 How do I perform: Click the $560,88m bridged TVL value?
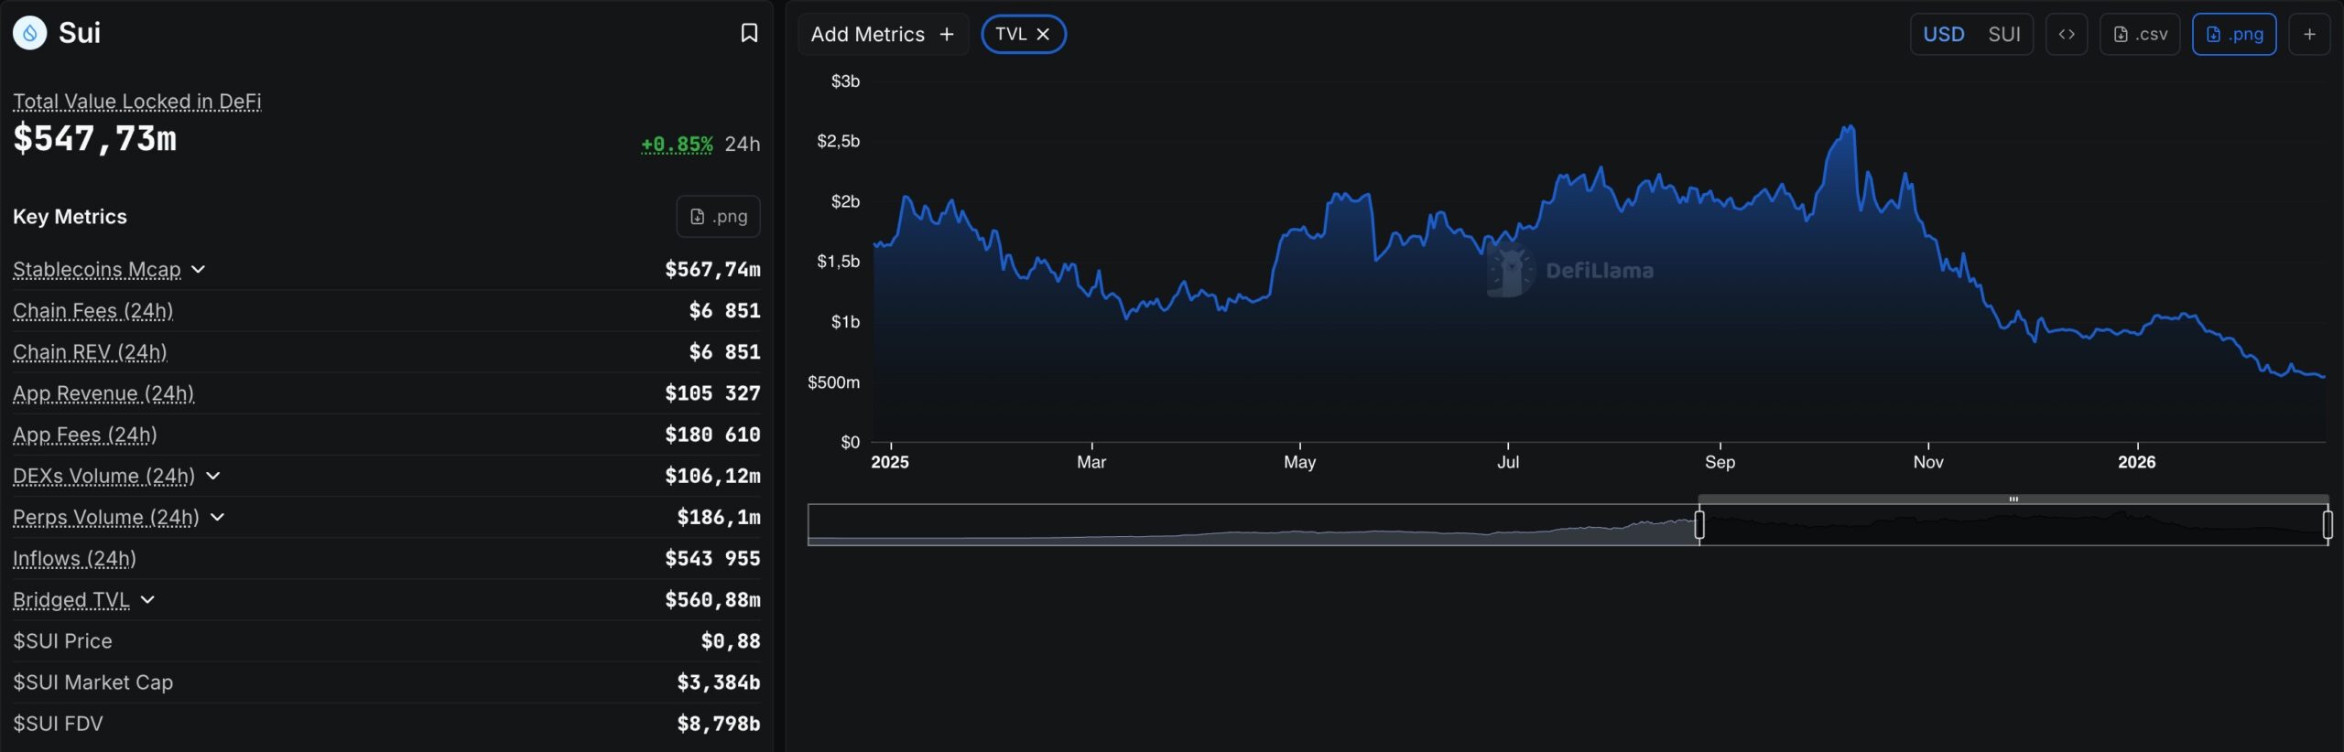712,599
